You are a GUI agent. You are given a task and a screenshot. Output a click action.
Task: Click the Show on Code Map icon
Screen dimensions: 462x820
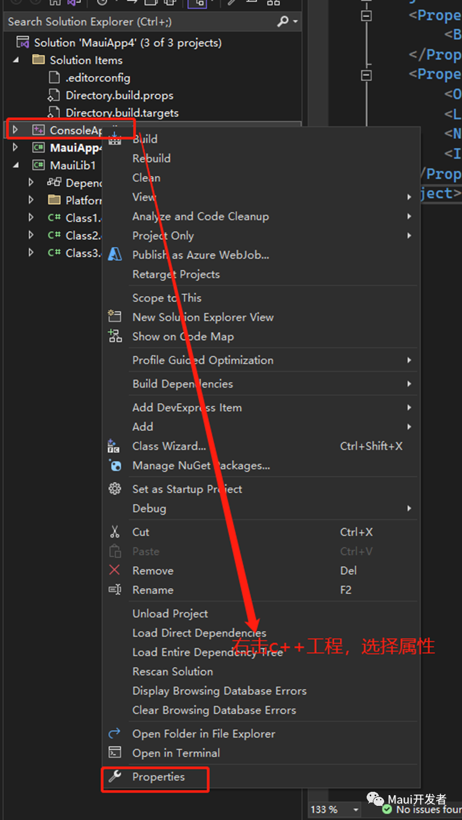115,337
